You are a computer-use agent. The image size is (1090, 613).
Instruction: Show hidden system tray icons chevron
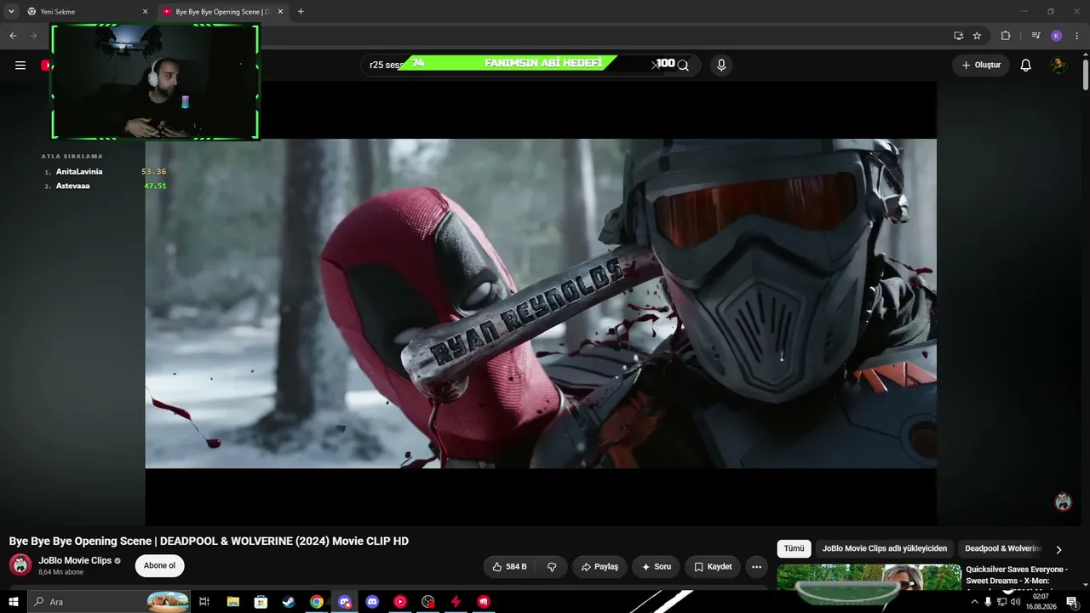(x=974, y=602)
